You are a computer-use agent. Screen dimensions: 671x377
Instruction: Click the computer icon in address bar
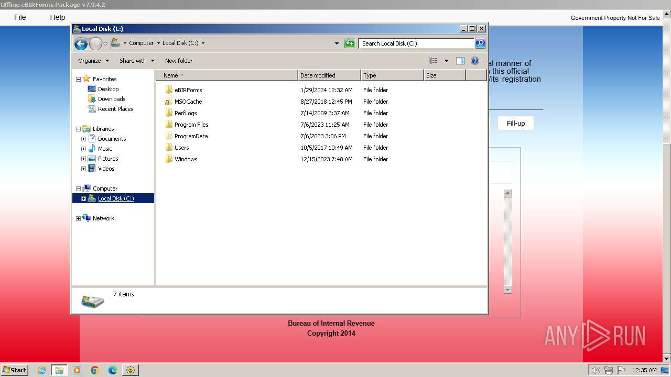pyautogui.click(x=115, y=43)
